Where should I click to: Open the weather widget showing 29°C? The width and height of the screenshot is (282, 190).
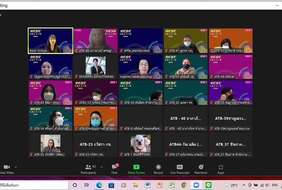pos(231,185)
